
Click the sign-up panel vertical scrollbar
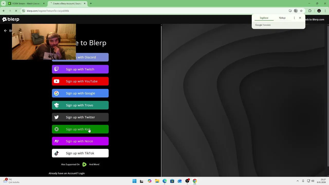161,100
